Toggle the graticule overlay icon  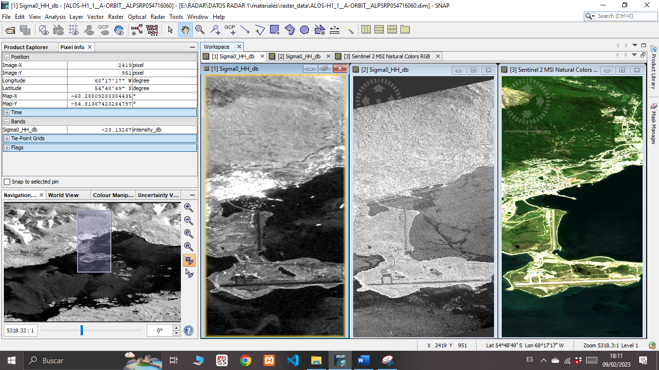click(x=74, y=30)
